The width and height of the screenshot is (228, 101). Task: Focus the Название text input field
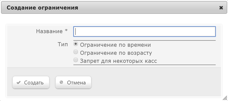click(145, 31)
